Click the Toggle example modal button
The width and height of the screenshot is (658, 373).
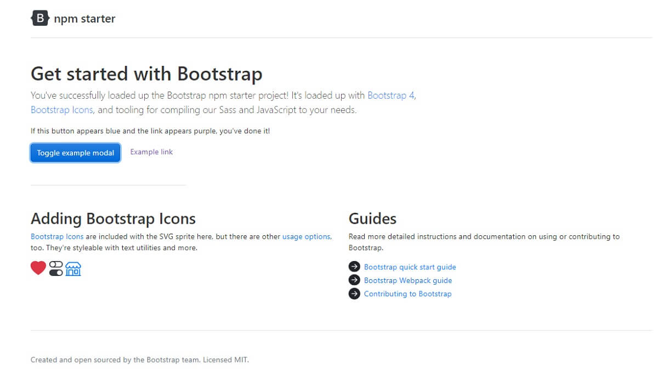click(x=76, y=153)
